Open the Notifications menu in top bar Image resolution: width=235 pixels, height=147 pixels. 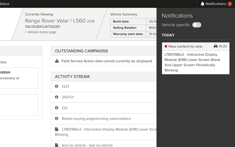[216, 4]
